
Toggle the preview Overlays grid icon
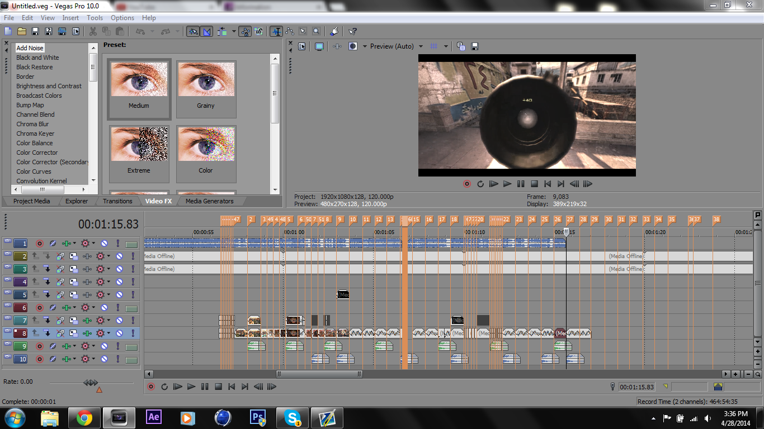pyautogui.click(x=433, y=46)
